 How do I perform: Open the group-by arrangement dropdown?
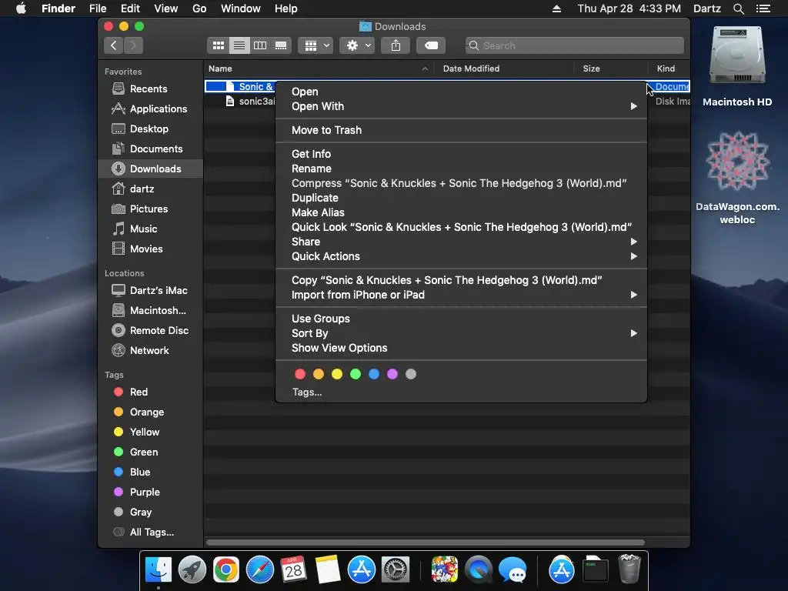(x=316, y=45)
